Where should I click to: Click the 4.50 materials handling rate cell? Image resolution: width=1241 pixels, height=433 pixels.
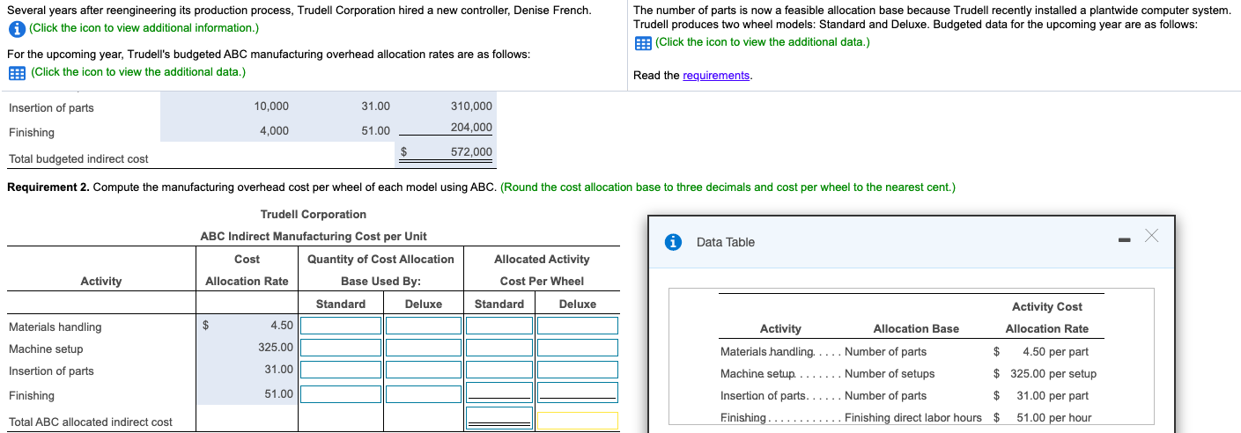282,326
